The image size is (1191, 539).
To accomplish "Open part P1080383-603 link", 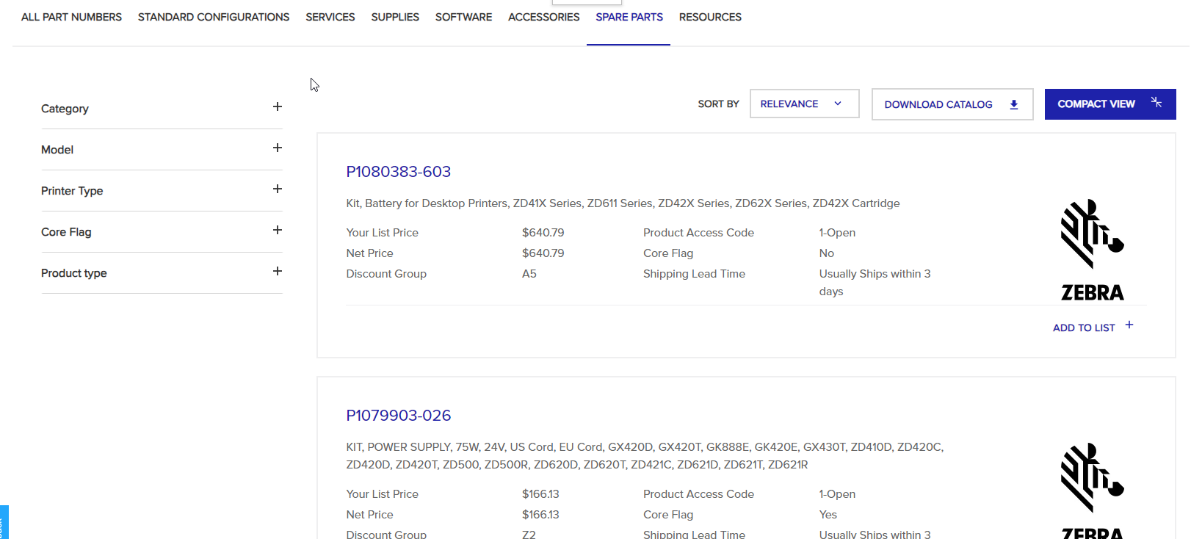I will (x=398, y=172).
